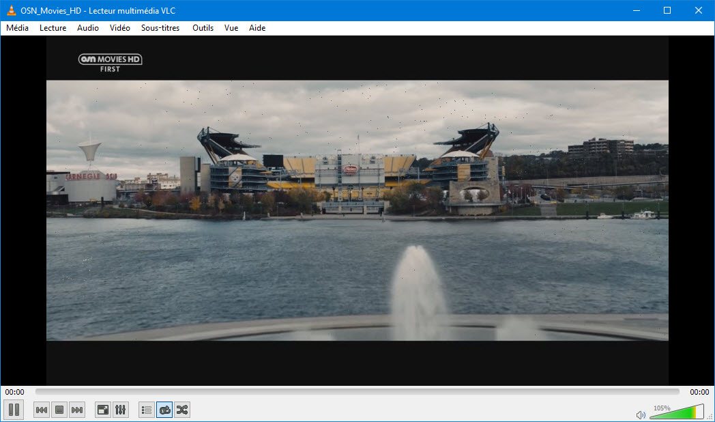Expand the Sous-titres menu
Screen dimensions: 715x422
pos(160,28)
